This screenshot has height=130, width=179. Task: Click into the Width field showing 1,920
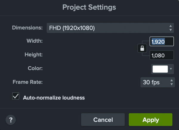[162, 42]
